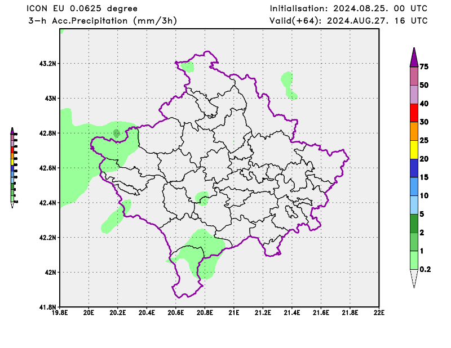Click the legend value 40
451x348 pixels.
(x=424, y=104)
